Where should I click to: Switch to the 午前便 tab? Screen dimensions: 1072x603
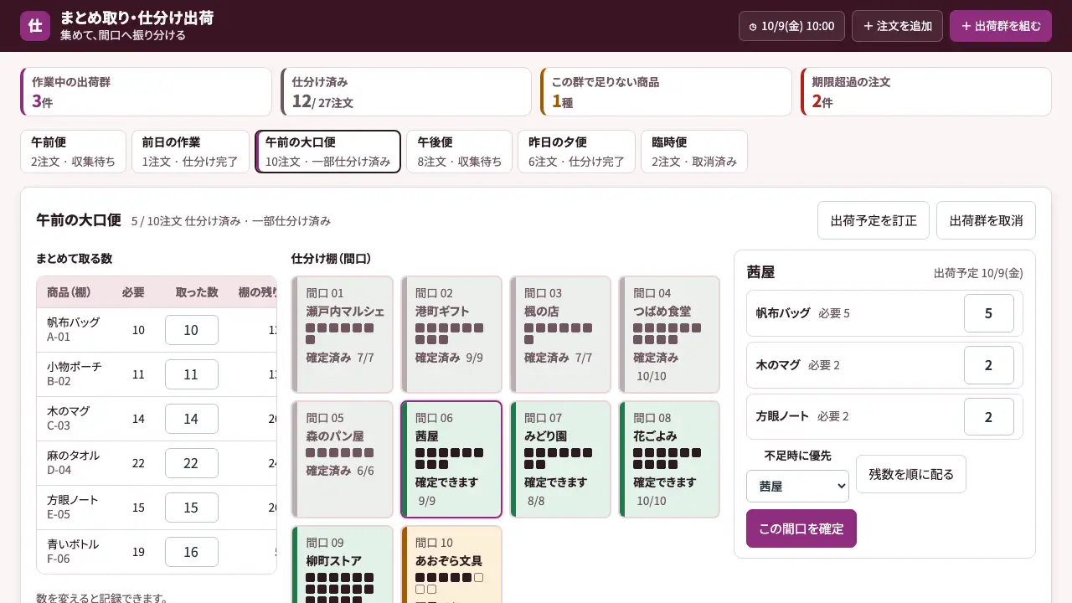(73, 152)
